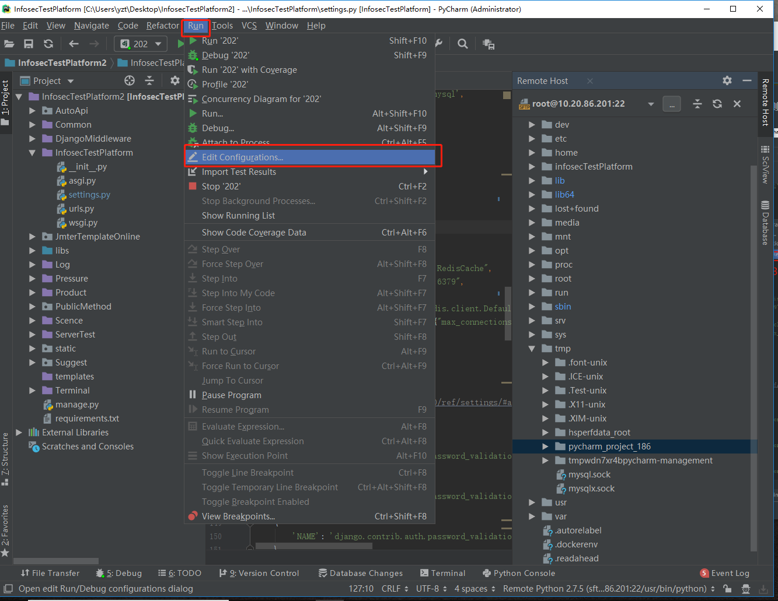Collapse the InfosecTestPlatform folder
This screenshot has height=601, width=778.
click(x=32, y=153)
